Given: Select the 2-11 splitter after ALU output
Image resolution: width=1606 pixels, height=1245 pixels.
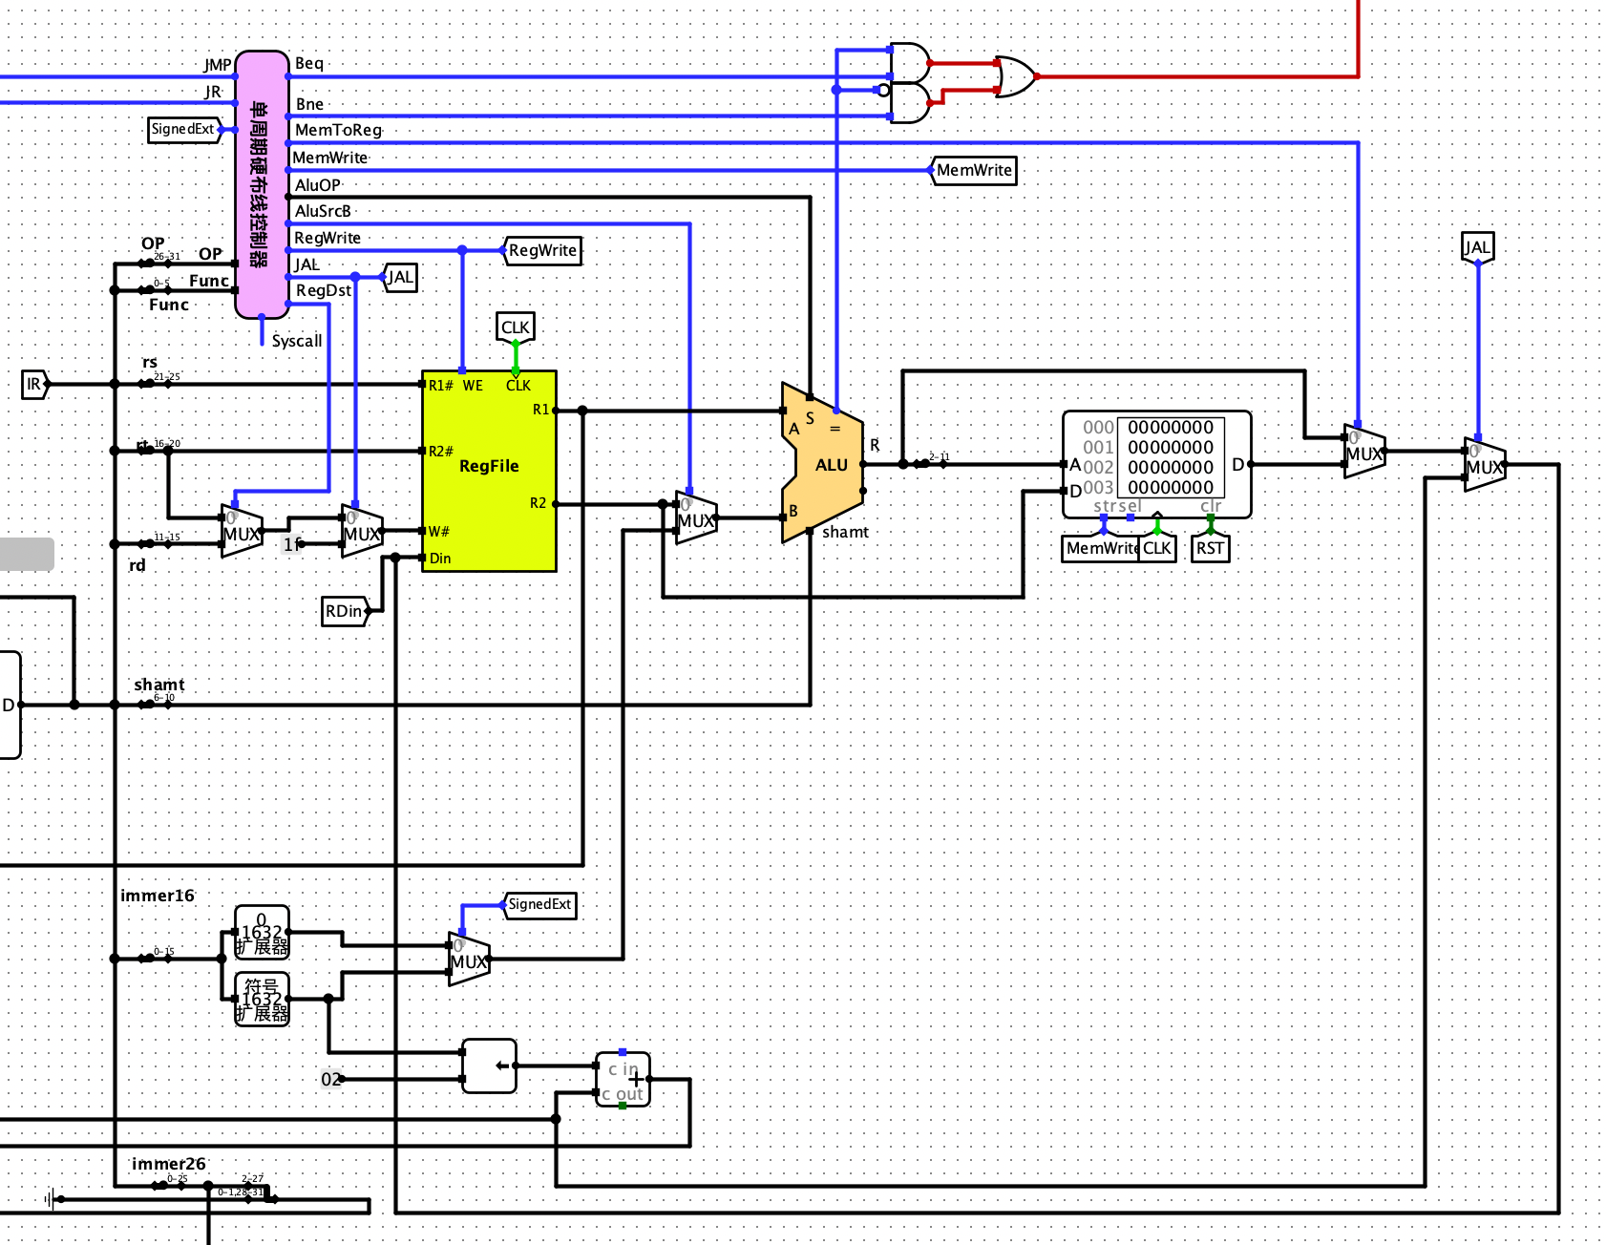Looking at the screenshot, I should coord(931,463).
